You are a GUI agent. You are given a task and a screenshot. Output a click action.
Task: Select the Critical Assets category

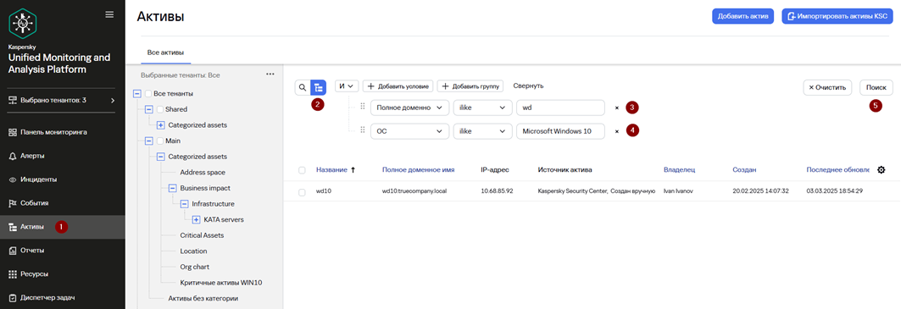coord(202,235)
